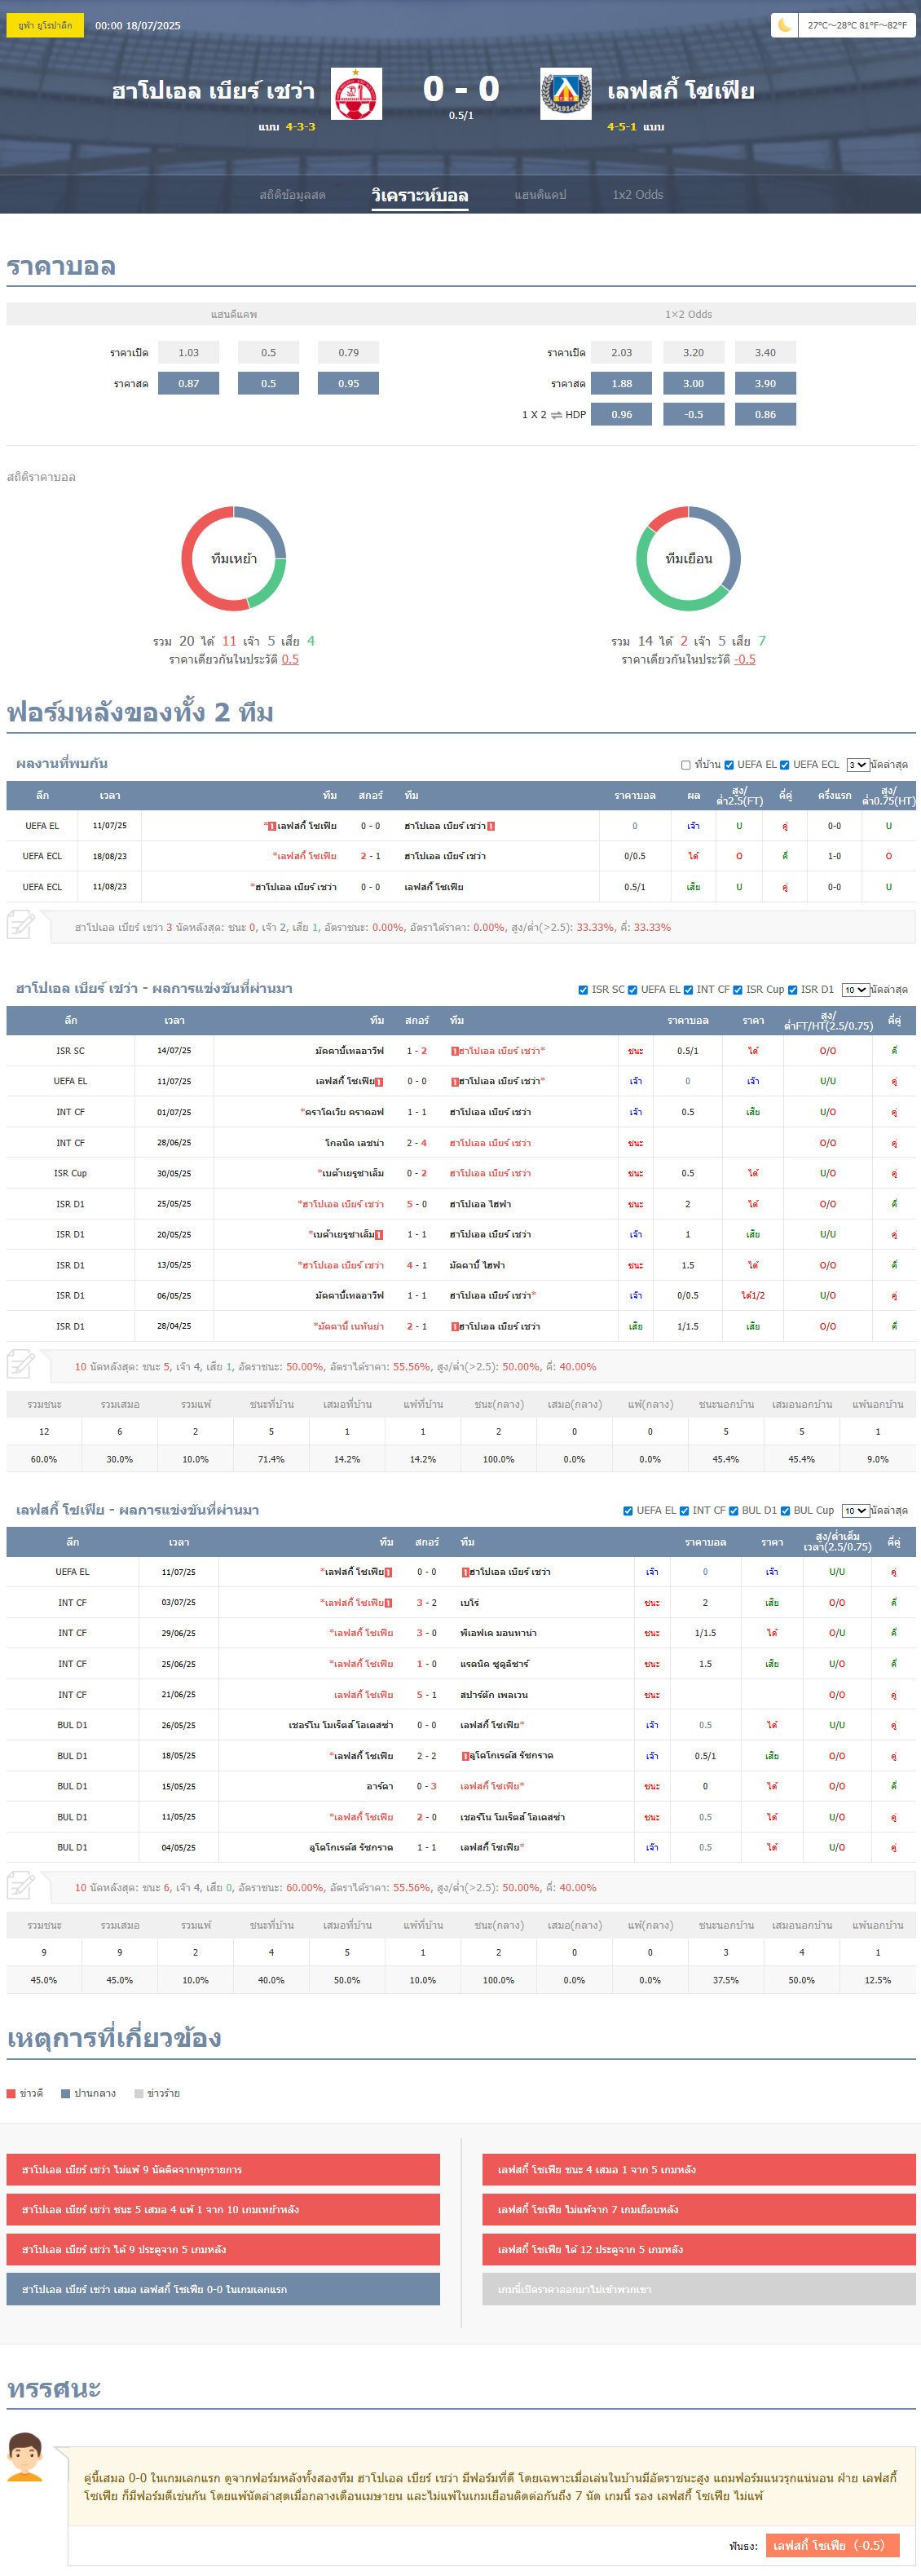Uncheck UEFA EL in head-to-head filter
This screenshot has height=2576, width=921.
coord(729,765)
